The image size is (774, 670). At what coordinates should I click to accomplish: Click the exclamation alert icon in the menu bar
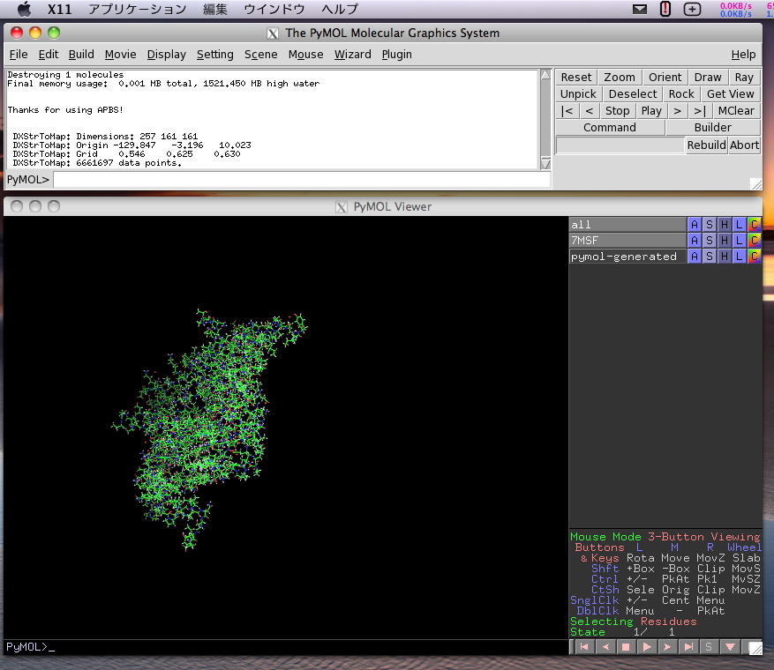[665, 9]
